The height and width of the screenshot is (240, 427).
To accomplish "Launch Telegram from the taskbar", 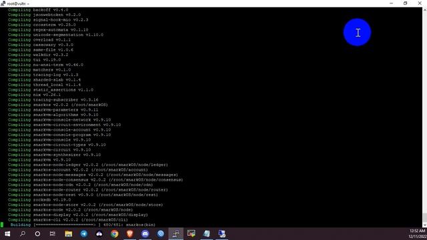I will pos(84,234).
